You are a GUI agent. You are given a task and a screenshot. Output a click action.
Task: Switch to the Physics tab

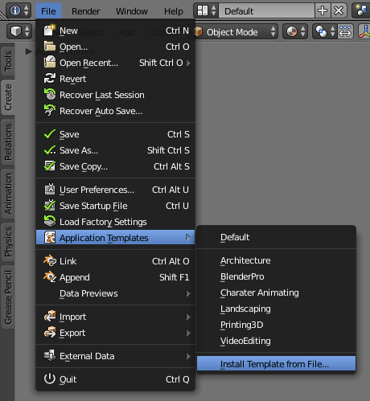pos(8,242)
